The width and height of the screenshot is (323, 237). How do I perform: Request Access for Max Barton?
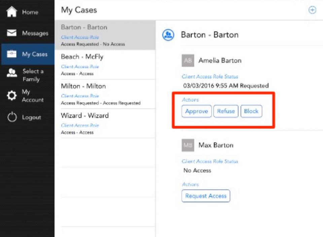(x=206, y=196)
